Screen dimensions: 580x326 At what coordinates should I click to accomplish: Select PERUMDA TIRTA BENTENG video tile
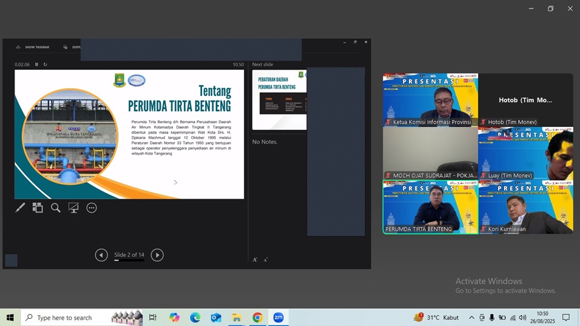[430, 207]
